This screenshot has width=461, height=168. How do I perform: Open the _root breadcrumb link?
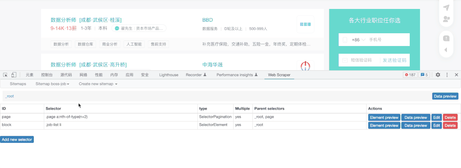(9, 96)
